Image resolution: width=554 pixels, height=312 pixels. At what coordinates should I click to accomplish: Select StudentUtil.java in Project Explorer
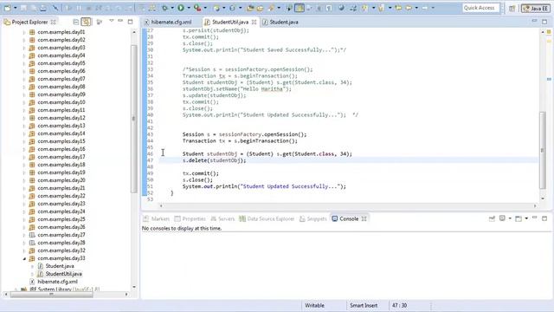tap(63, 274)
